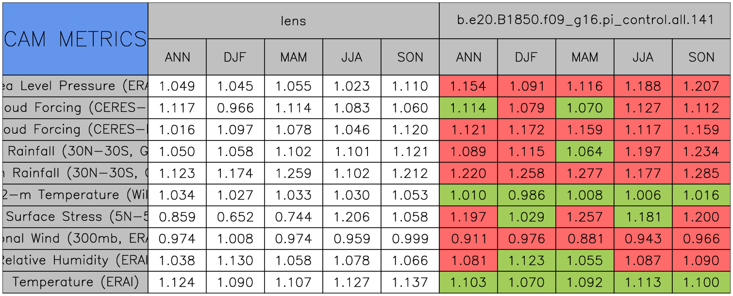This screenshot has width=733, height=296.
Task: Select the 2-m Temperature row label
Action: click(75, 195)
